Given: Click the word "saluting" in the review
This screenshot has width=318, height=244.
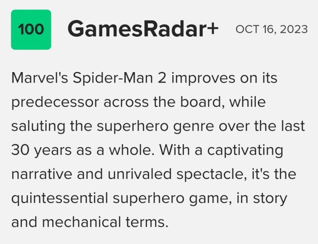Looking at the screenshot, I should tap(38, 126).
